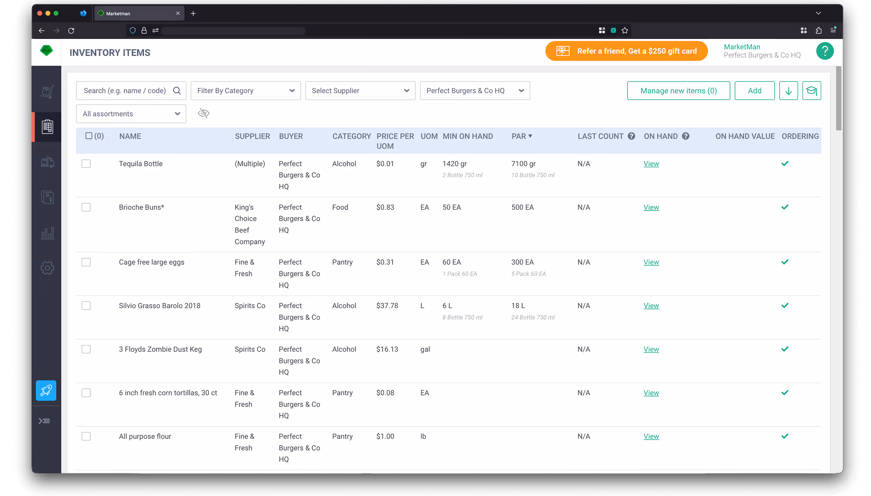
Task: Toggle the select-all checkbox in header
Action: click(x=89, y=136)
